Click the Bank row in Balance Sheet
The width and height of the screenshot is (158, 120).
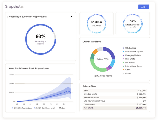pyautogui.click(x=115, y=91)
